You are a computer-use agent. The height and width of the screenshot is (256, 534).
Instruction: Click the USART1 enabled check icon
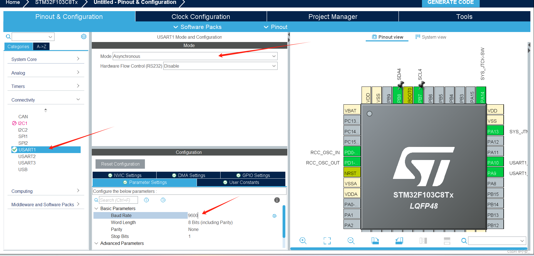[14, 150]
